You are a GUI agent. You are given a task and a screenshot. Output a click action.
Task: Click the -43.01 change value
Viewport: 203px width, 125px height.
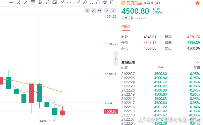pos(156,9)
